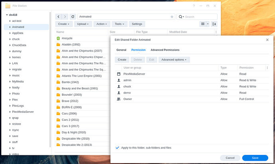Screen dimensions: 275x164
Task: Open the view mode dropdown arrow
Action: click(208, 24)
